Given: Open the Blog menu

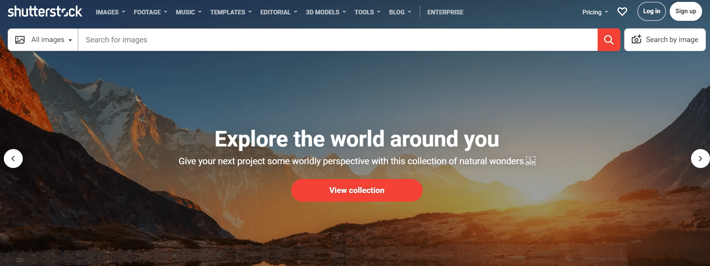Looking at the screenshot, I should [400, 12].
